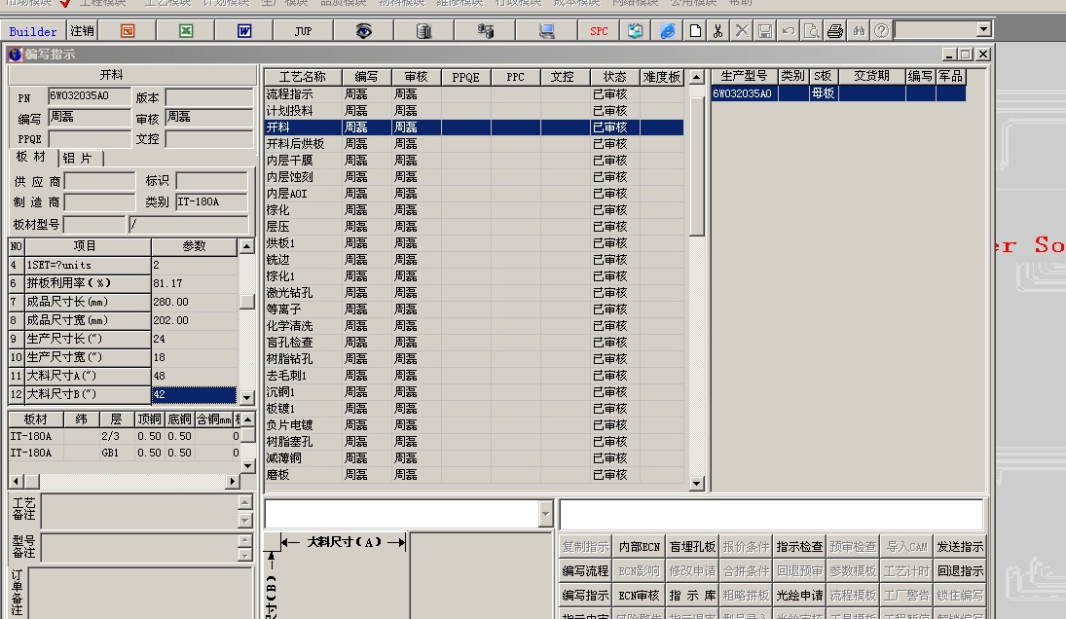This screenshot has width=1066, height=619.
Task: Open the SPC toolbar button
Action: pos(599,31)
